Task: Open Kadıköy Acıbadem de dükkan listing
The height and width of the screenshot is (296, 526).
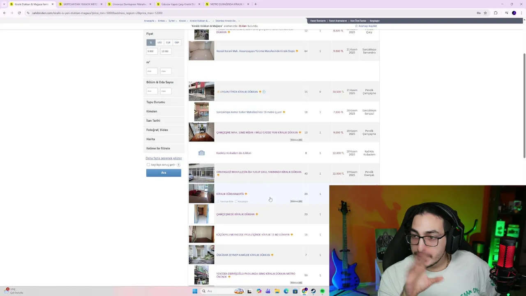Action: click(x=233, y=153)
